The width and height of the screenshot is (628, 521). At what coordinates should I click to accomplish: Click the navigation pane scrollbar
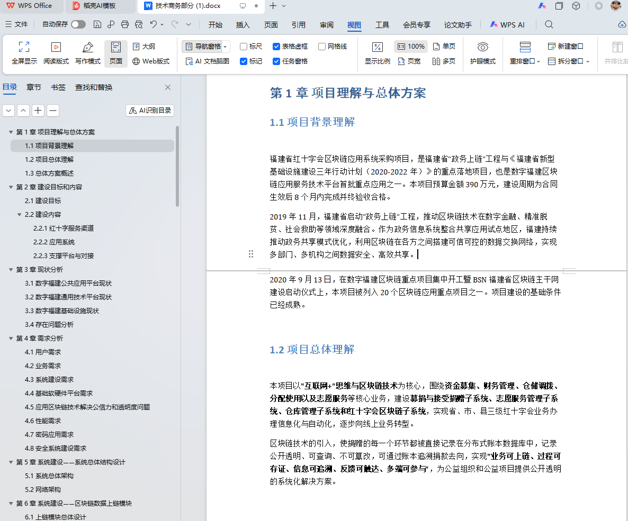click(x=177, y=166)
